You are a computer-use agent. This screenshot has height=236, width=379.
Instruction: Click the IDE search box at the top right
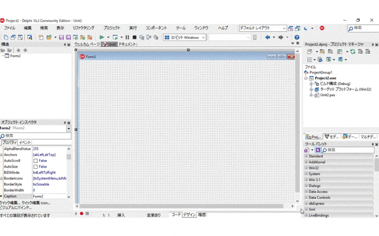(x=363, y=28)
